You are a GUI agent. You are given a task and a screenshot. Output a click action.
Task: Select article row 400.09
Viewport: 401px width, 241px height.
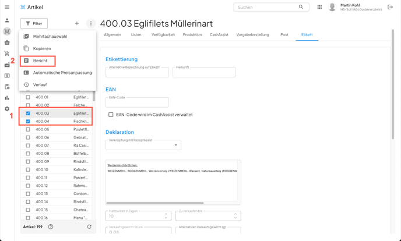pos(57,162)
